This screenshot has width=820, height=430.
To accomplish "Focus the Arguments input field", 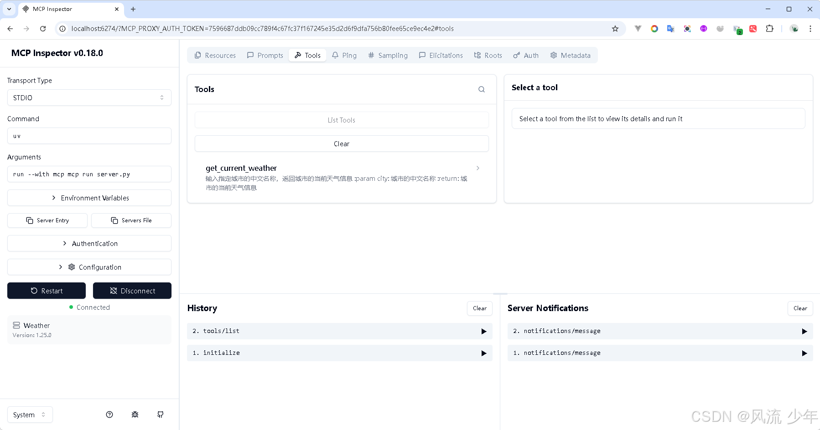I will (89, 174).
